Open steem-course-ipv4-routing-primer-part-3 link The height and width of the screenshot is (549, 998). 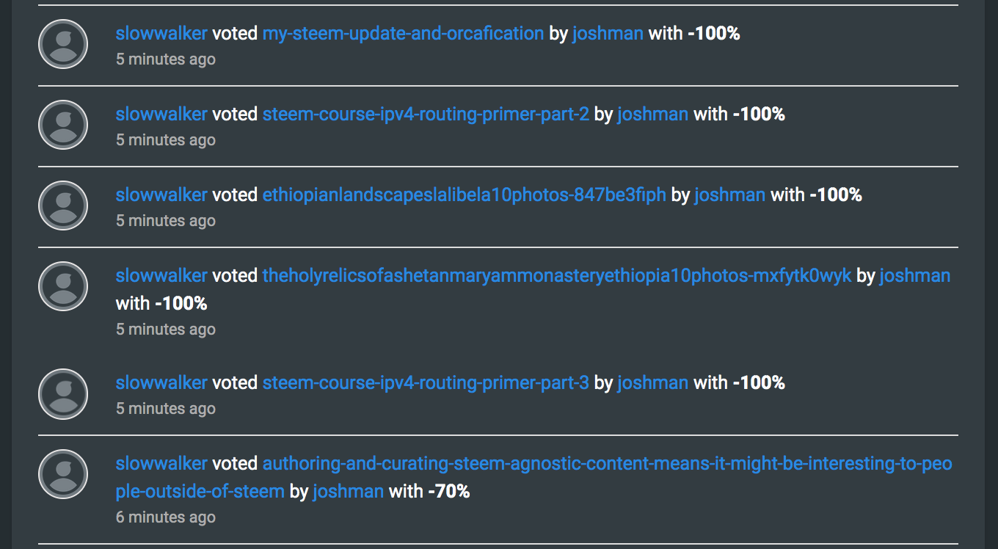pos(426,382)
